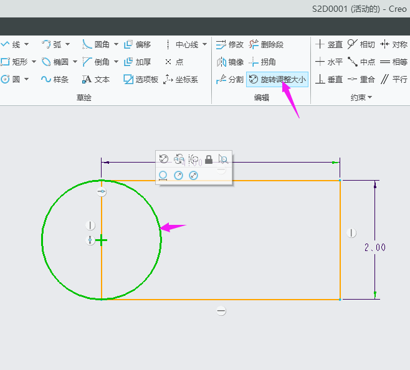Expand the 圆角 fillet dropdown arrow
The image size is (410, 370).
(116, 44)
